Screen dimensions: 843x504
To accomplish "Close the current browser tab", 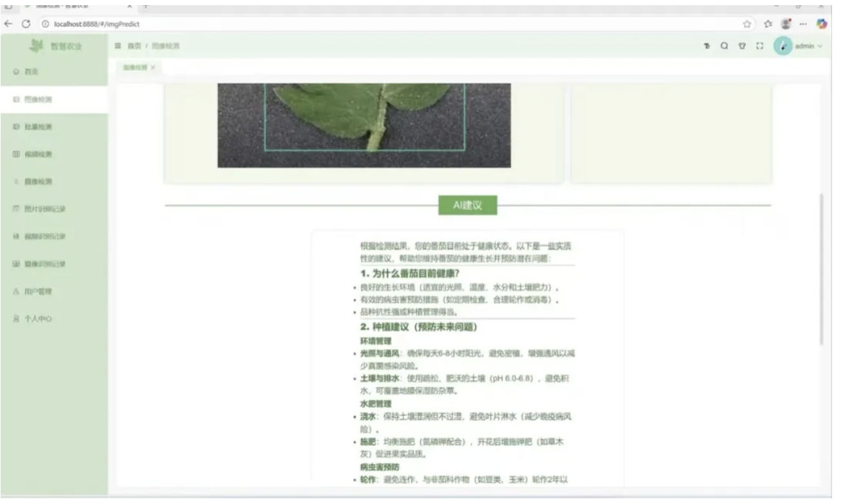I will click(130, 5).
